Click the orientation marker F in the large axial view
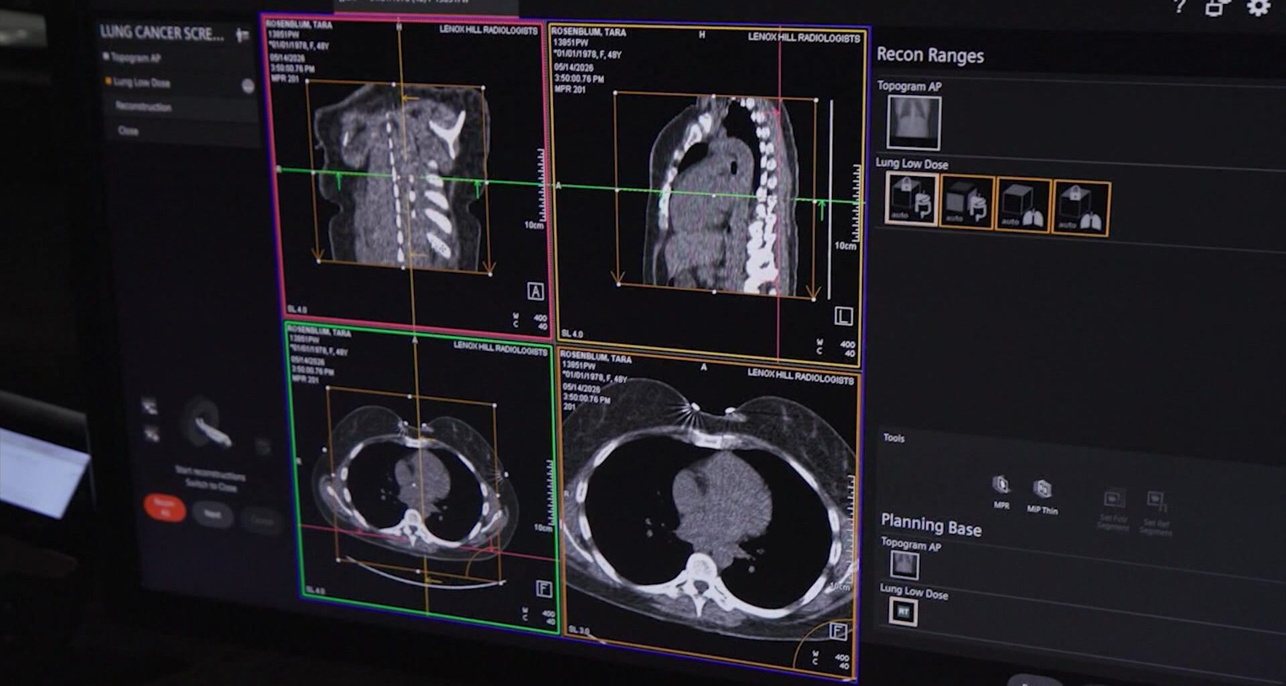1286x686 pixels. point(838,631)
